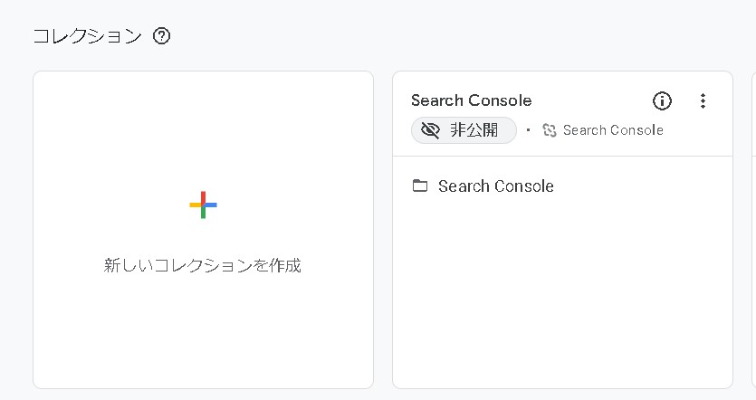Viewport: 756px width, 400px height.
Task: Click empty space right of Search Console folder row
Action: click(x=643, y=186)
